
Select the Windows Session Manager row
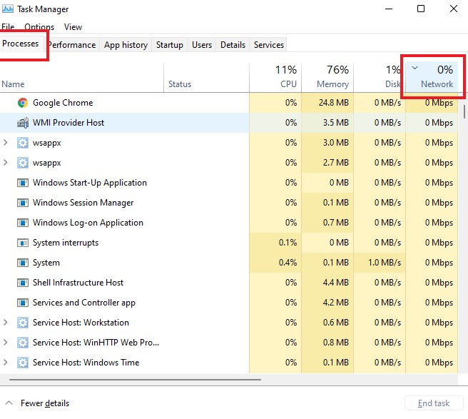229,203
